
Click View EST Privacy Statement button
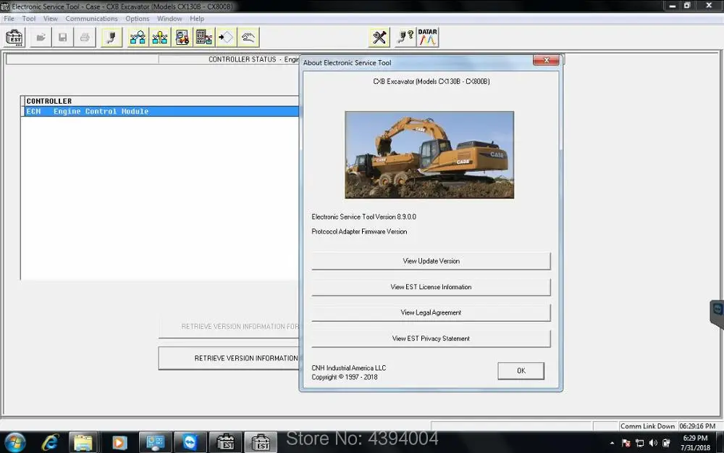[431, 338]
